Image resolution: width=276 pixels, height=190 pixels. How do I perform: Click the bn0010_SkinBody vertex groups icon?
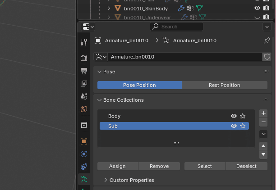[190, 8]
